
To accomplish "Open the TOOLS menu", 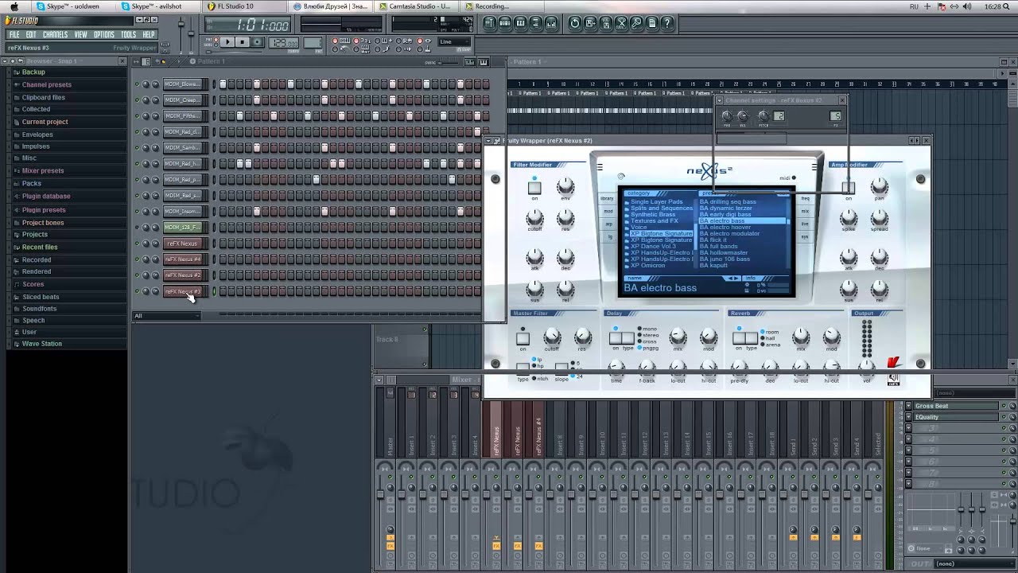I will point(128,35).
